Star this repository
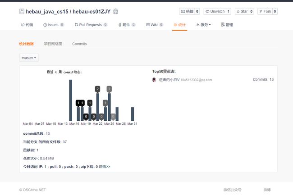Screen dimensions: 293x196 pyautogui.click(x=242, y=11)
